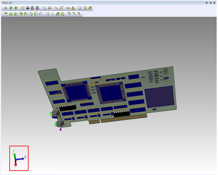Click the upper gray connector with green LED
Image resolution: width=218 pixels, height=175 pixels.
(55, 113)
